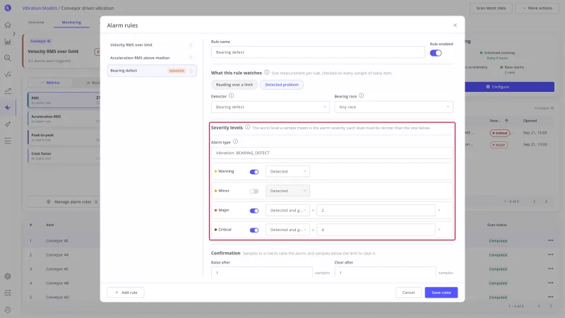This screenshot has width=565, height=318.
Task: Click the Rule name input field
Action: point(318,52)
